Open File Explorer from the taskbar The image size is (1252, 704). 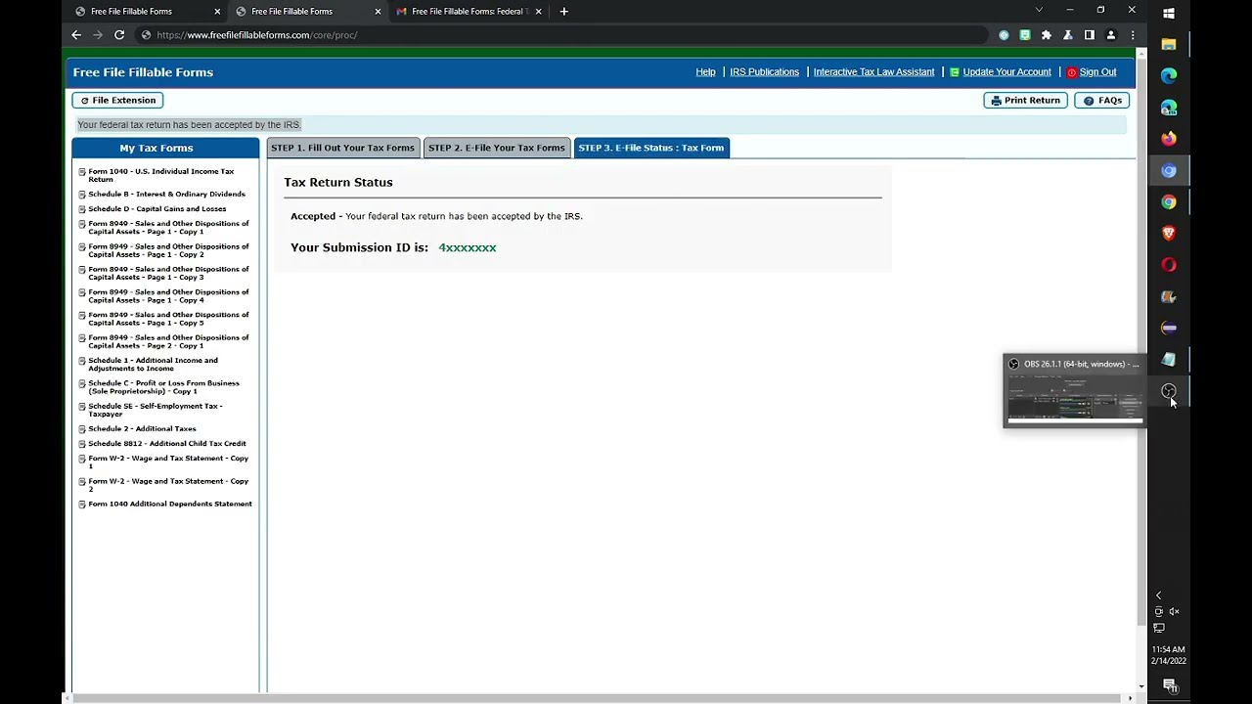(1169, 44)
